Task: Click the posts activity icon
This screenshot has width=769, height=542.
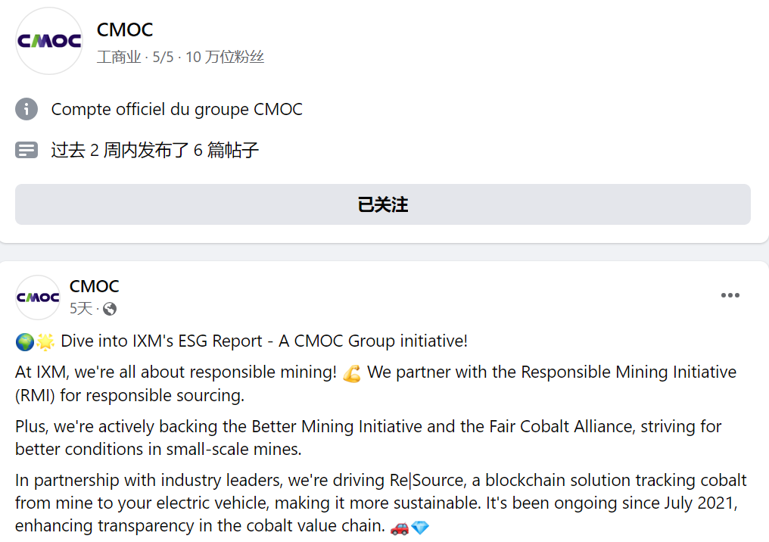Action: tap(26, 150)
